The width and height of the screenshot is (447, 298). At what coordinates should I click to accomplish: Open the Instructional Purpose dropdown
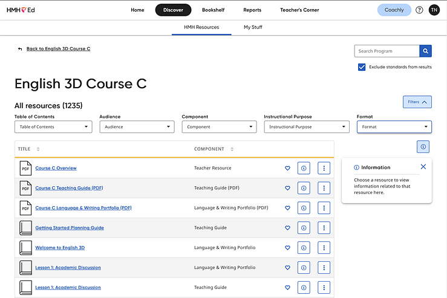pyautogui.click(x=307, y=127)
